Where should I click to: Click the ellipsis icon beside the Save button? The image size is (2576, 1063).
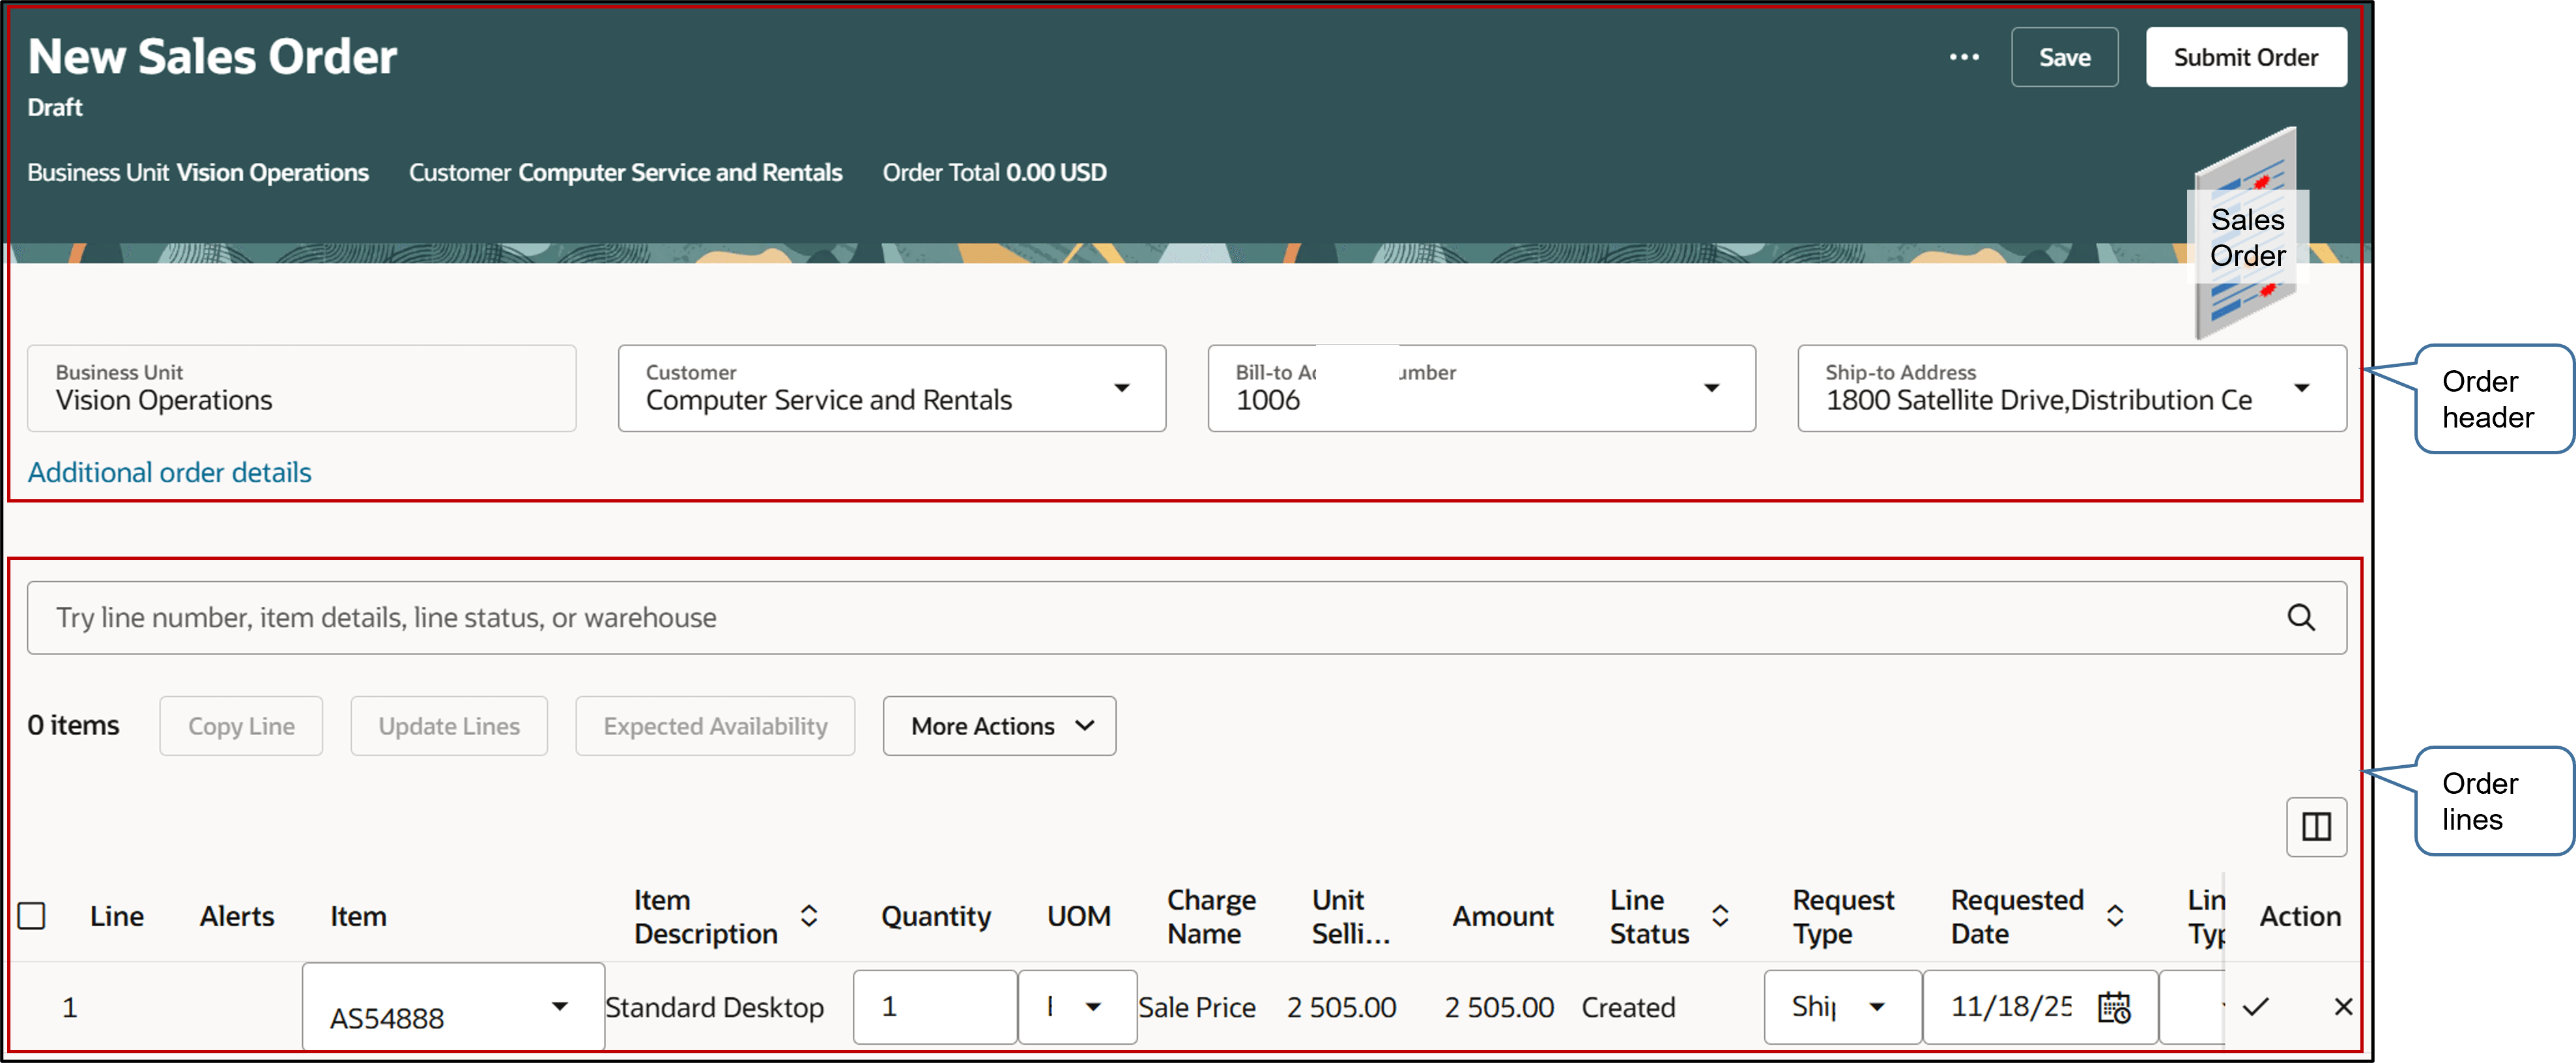click(x=1964, y=57)
